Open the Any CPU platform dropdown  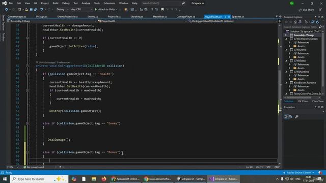81,10
